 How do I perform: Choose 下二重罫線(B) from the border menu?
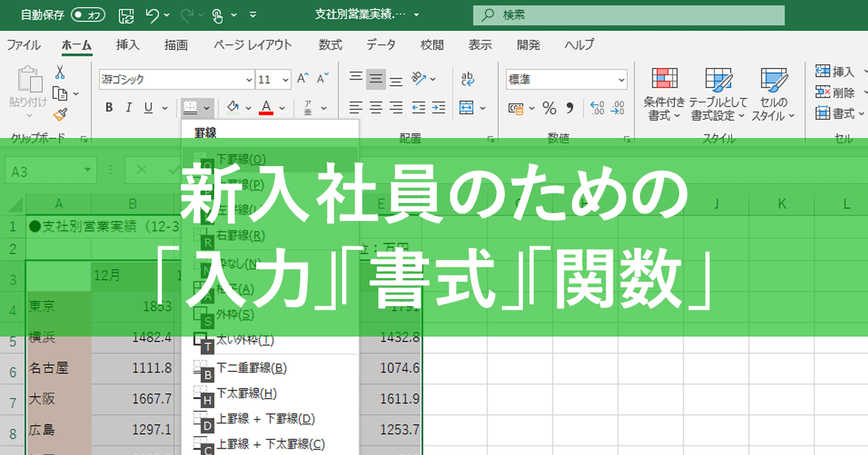pyautogui.click(x=270, y=368)
